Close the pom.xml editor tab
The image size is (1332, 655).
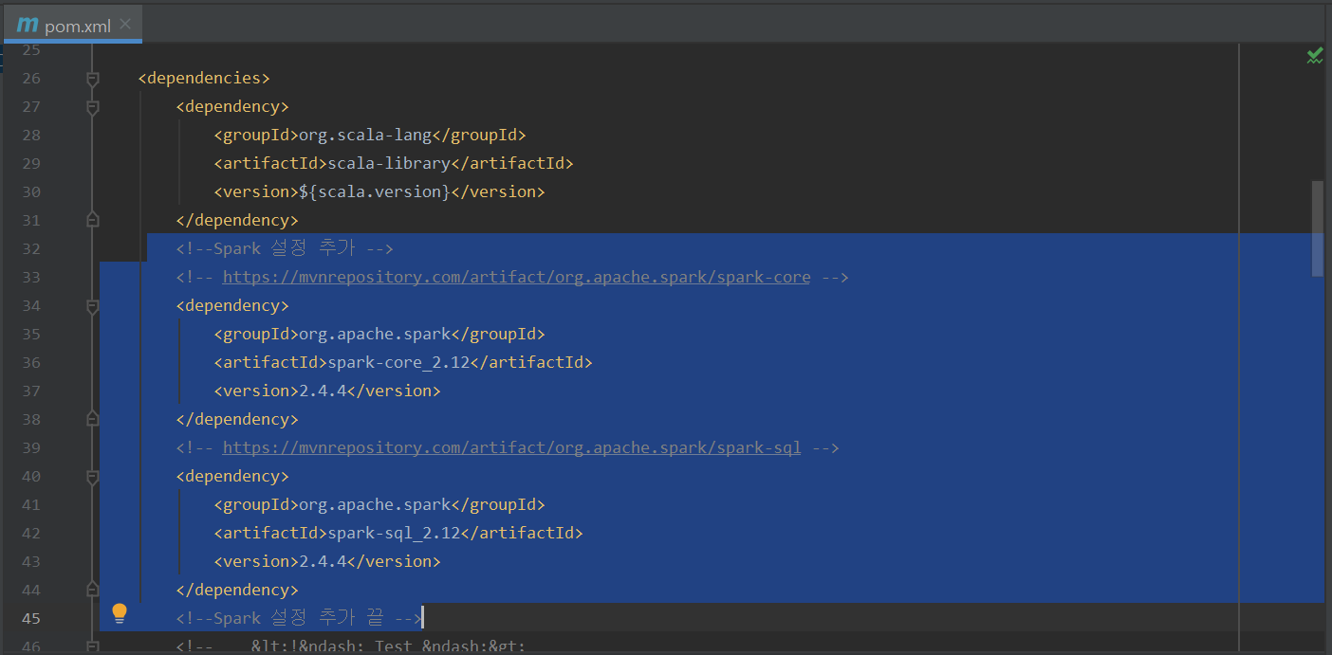[125, 24]
